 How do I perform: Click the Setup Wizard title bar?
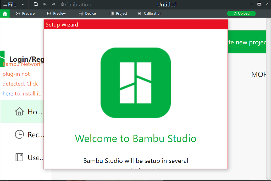point(136,24)
